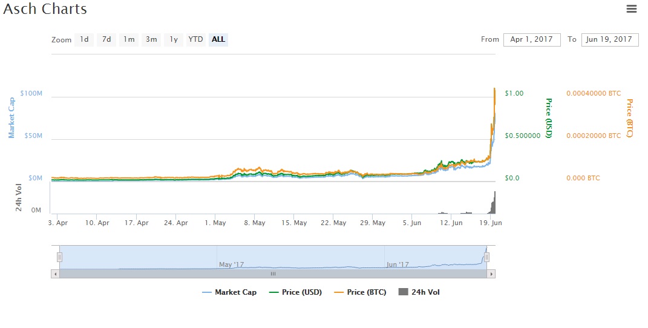Set zoom to YTD
The width and height of the screenshot is (648, 328).
click(x=195, y=39)
